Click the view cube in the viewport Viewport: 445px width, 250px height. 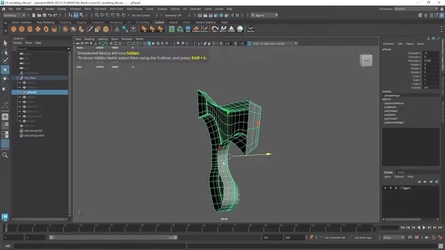(366, 60)
